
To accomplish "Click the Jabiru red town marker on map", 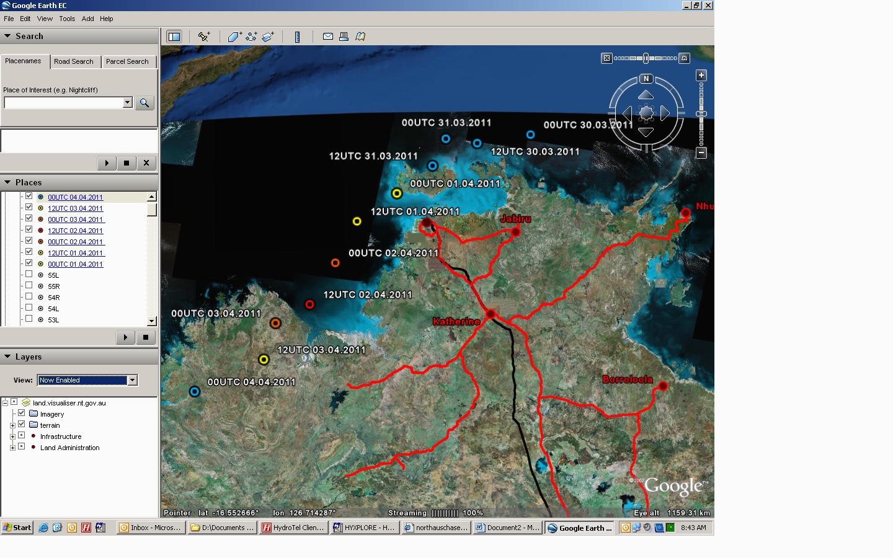I will (515, 232).
